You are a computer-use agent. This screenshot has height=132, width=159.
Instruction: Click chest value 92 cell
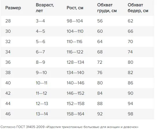(100, 114)
